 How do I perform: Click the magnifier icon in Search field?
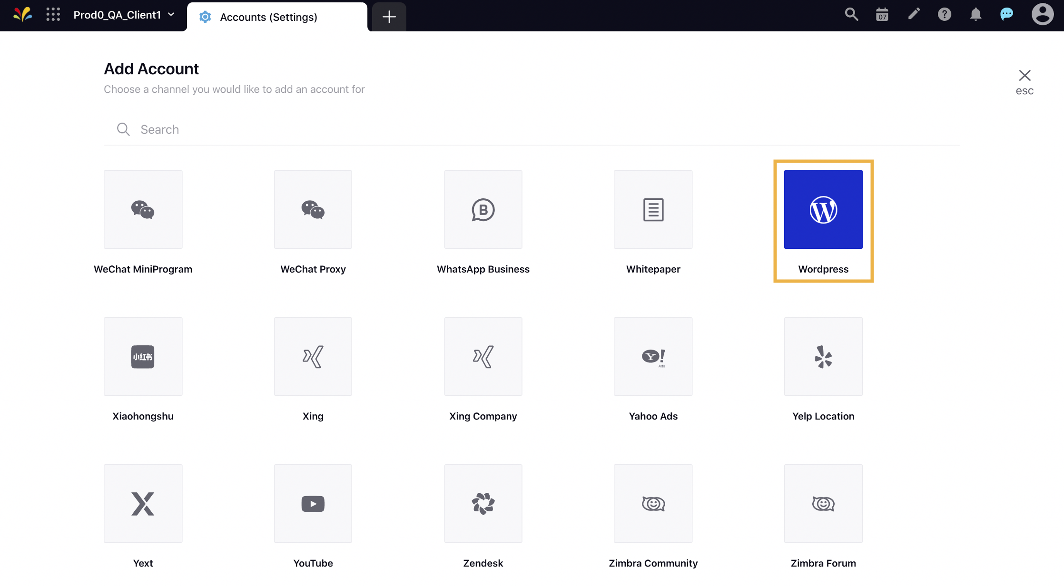click(123, 129)
